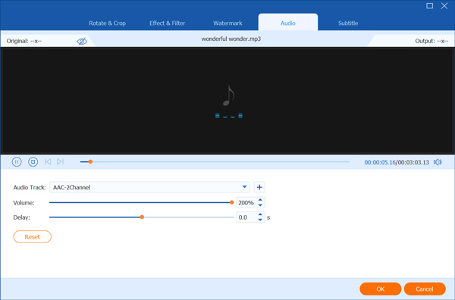Open the Audio Track dropdown
Image resolution: width=455 pixels, height=300 pixels.
149,187
